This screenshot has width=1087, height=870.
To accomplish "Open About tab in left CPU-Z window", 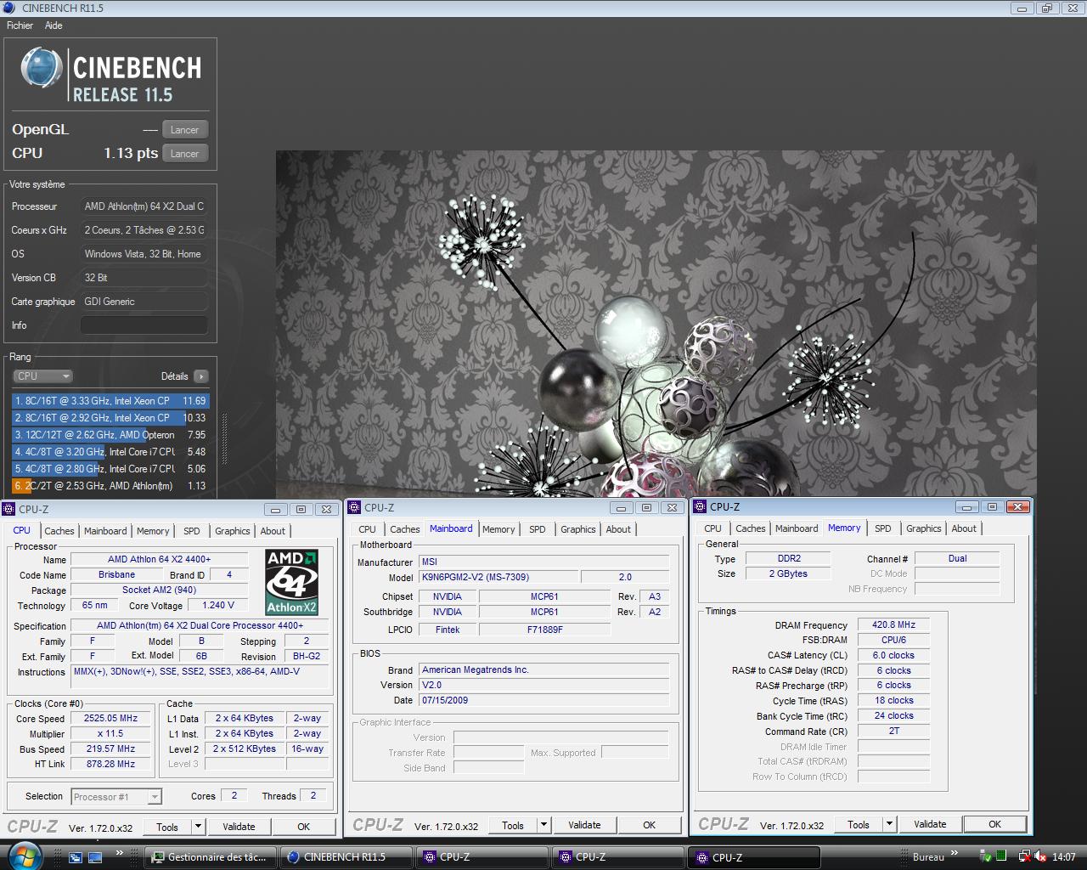I will 273,531.
